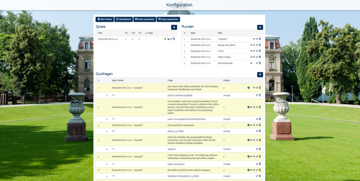Choose "Daten importieren"
Viewport: 360px width, 181px height.
[168, 19]
